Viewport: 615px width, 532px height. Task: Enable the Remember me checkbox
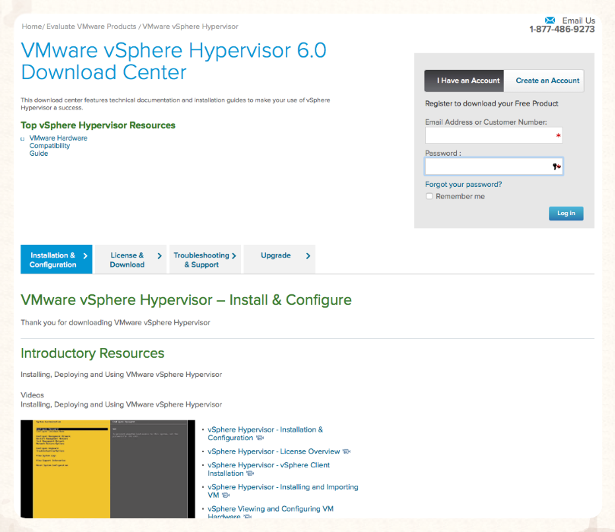pyautogui.click(x=430, y=196)
